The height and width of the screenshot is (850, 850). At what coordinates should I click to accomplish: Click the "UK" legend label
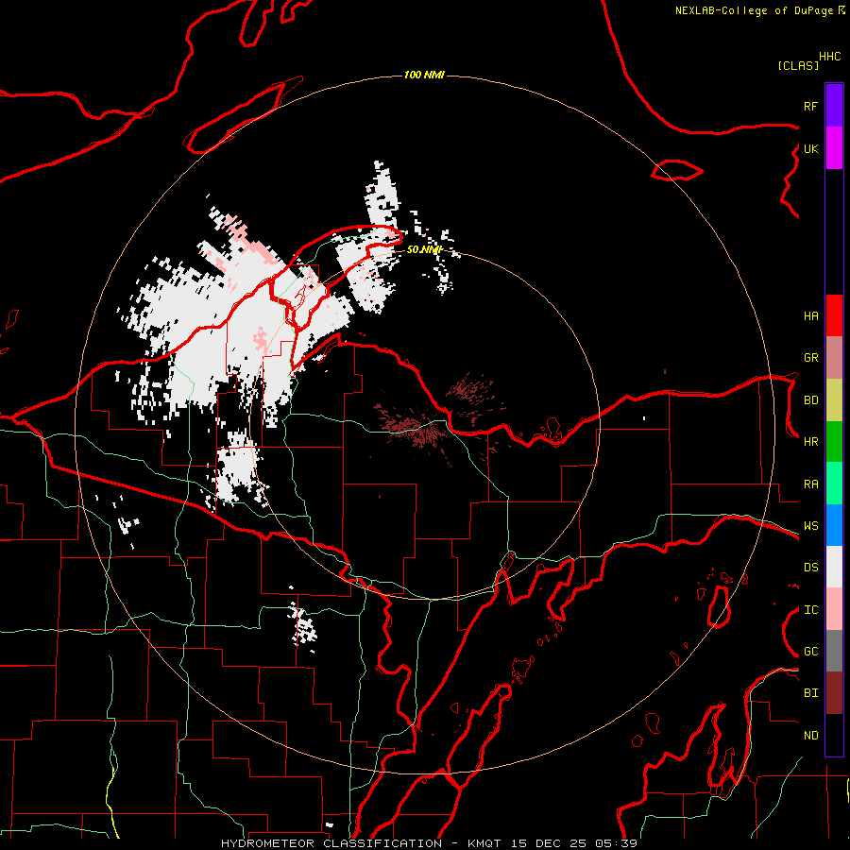click(810, 148)
